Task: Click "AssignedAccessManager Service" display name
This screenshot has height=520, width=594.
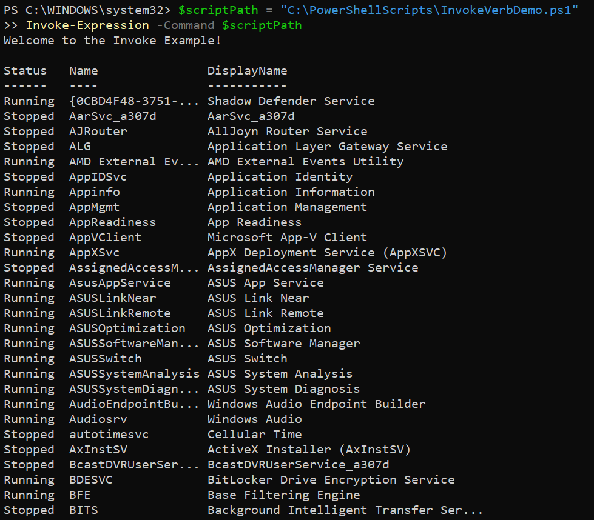Action: pos(313,267)
